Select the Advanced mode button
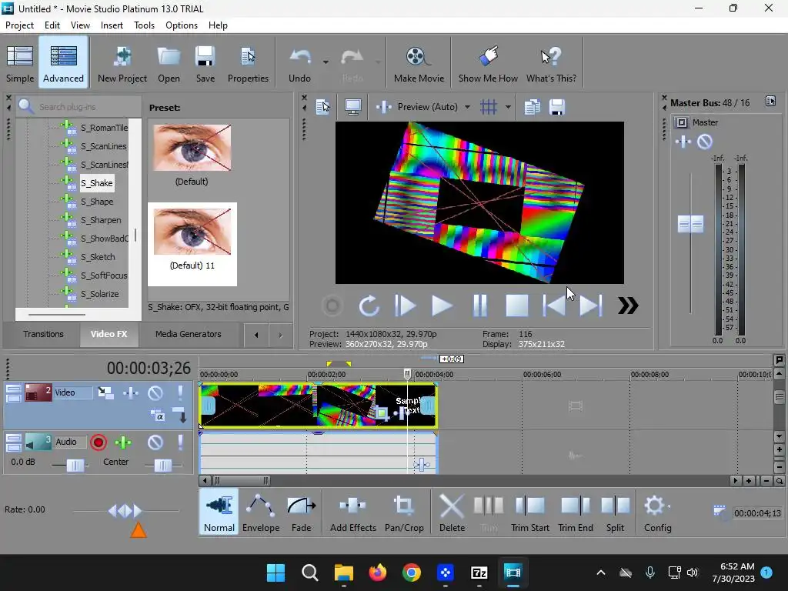788x591 pixels. click(x=63, y=63)
